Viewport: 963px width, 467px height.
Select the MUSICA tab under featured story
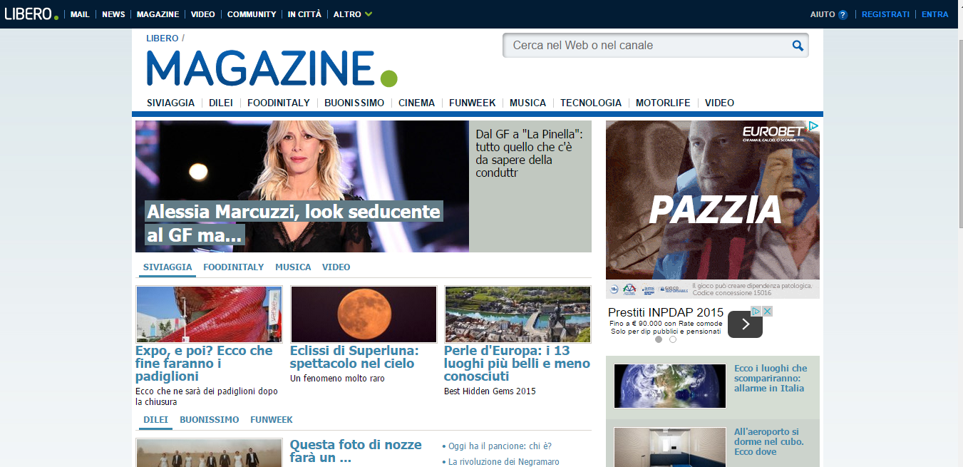[x=293, y=267]
